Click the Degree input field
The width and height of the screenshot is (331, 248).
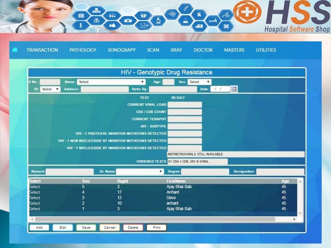tap(205, 171)
